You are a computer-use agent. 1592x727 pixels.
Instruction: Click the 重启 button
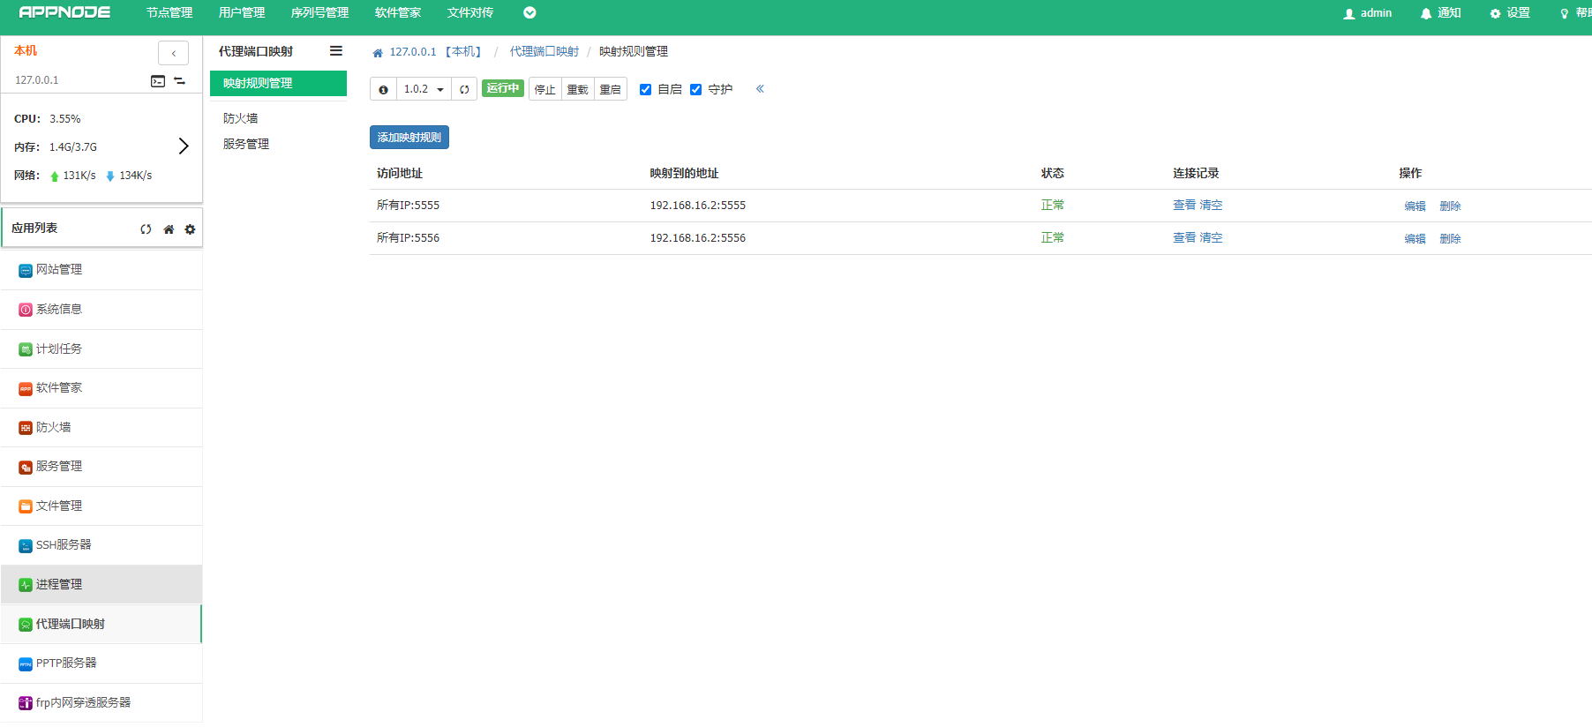pyautogui.click(x=611, y=89)
